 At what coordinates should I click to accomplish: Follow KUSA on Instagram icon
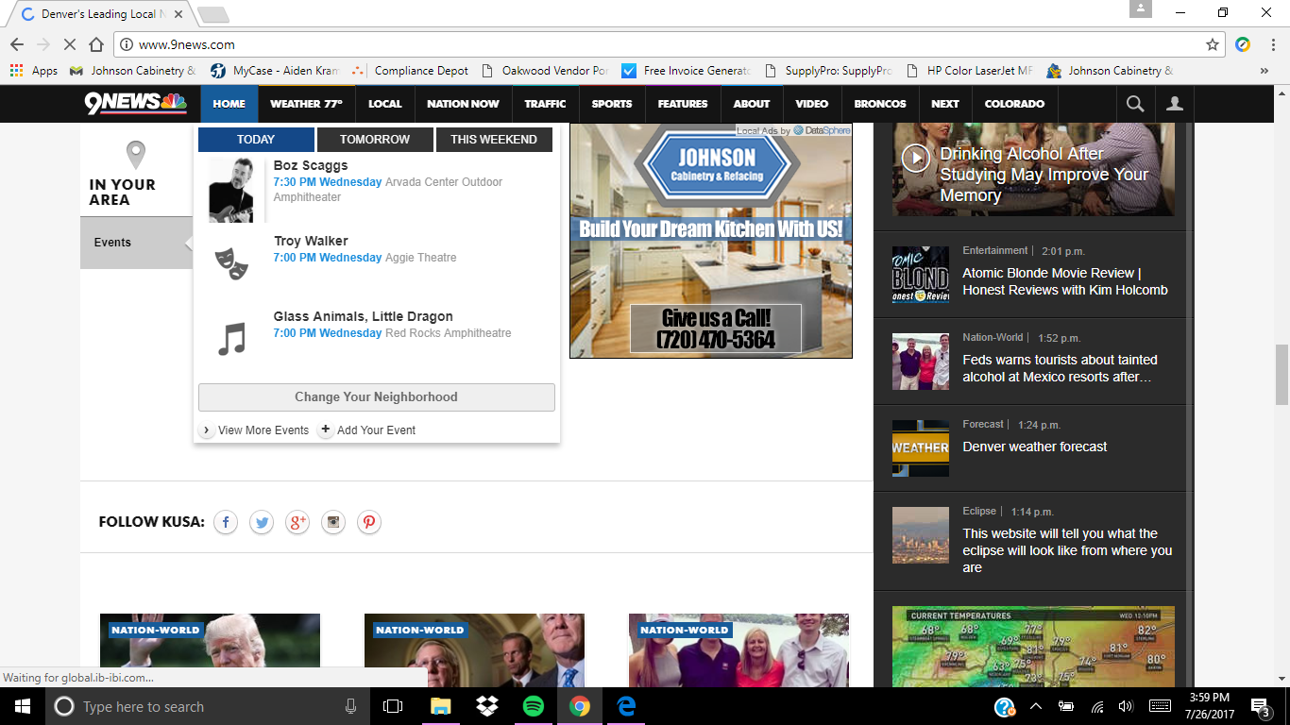click(x=333, y=522)
